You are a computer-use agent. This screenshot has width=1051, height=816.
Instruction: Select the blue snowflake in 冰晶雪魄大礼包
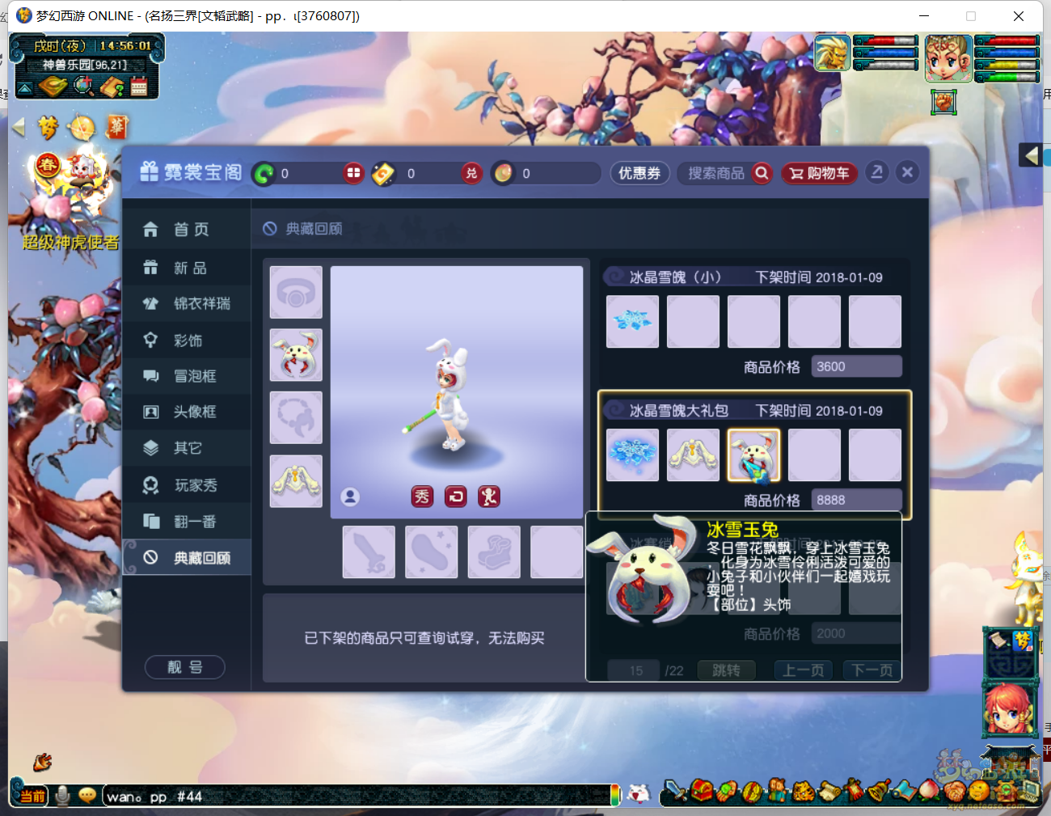click(x=632, y=455)
